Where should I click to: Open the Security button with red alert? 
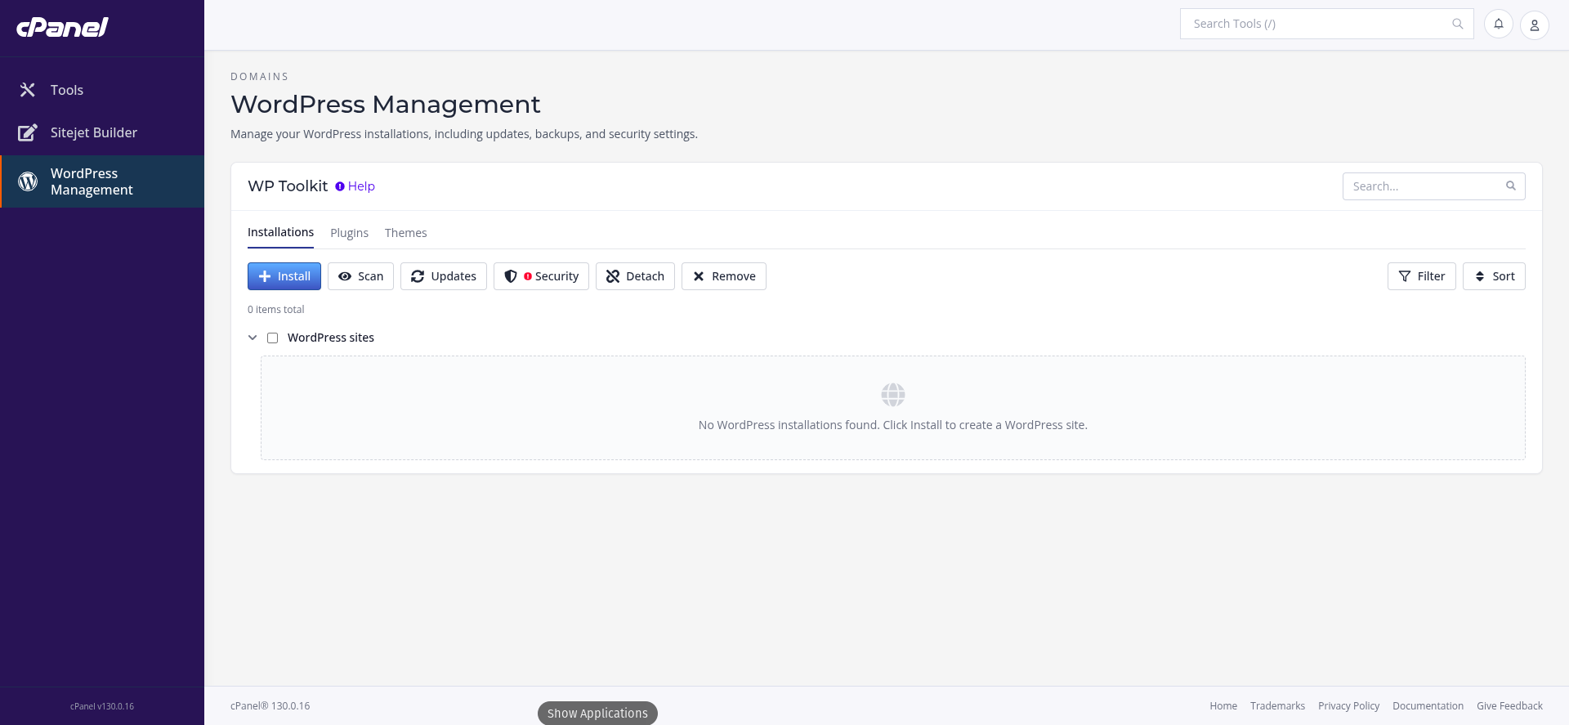click(x=541, y=276)
